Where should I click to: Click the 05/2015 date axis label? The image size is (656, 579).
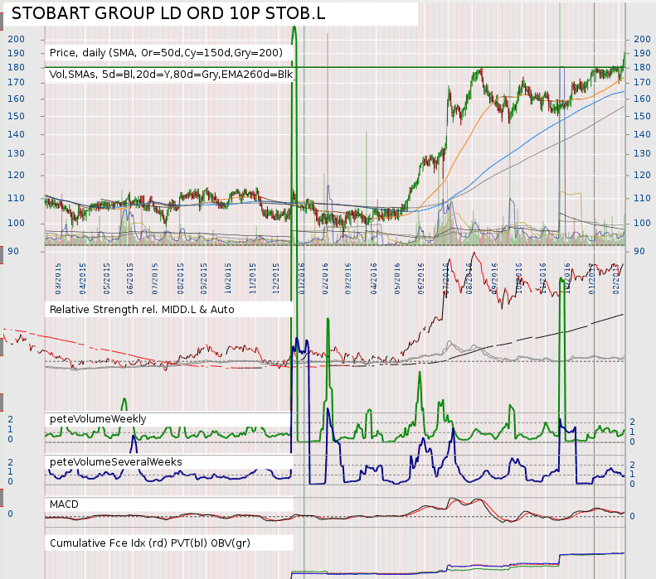click(107, 278)
